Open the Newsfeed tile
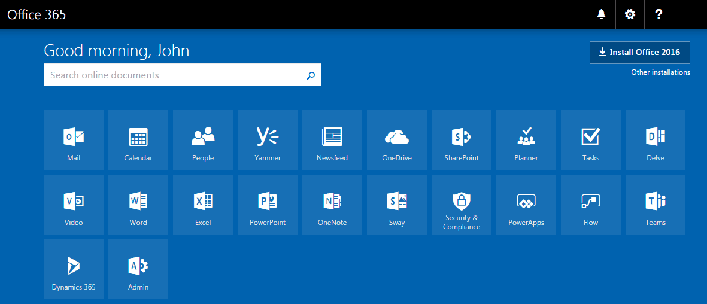Screen dimensions: 707x304 (332, 140)
